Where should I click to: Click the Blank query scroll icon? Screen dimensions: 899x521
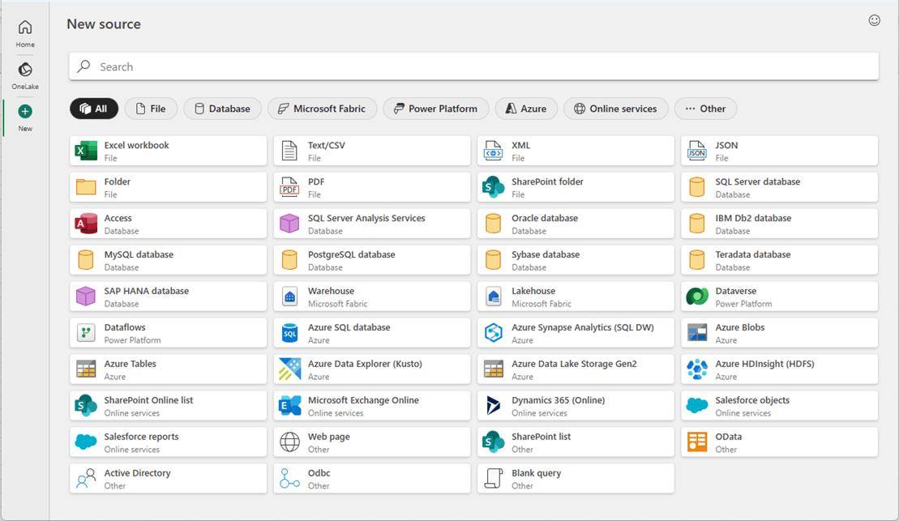493,478
